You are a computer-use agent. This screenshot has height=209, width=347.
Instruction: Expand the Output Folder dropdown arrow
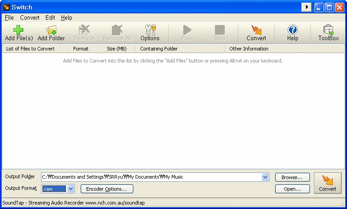click(265, 177)
